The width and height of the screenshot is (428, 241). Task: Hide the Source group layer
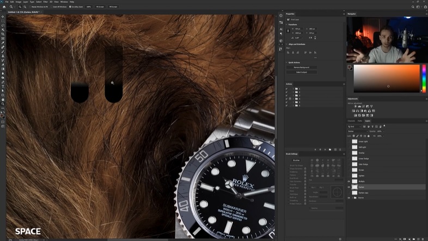[348, 198]
